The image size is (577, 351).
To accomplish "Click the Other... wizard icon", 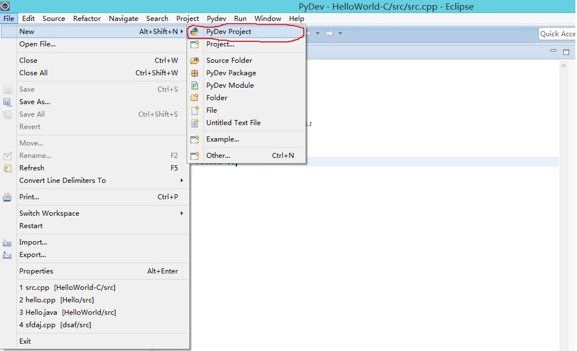I will 194,156.
